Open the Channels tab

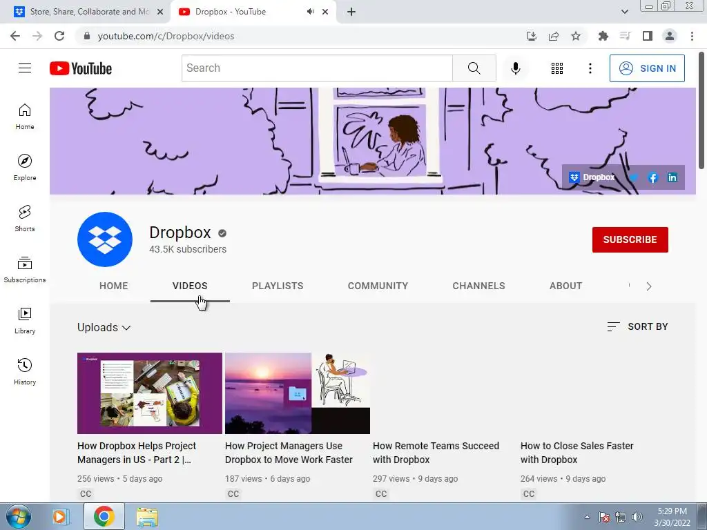(479, 286)
